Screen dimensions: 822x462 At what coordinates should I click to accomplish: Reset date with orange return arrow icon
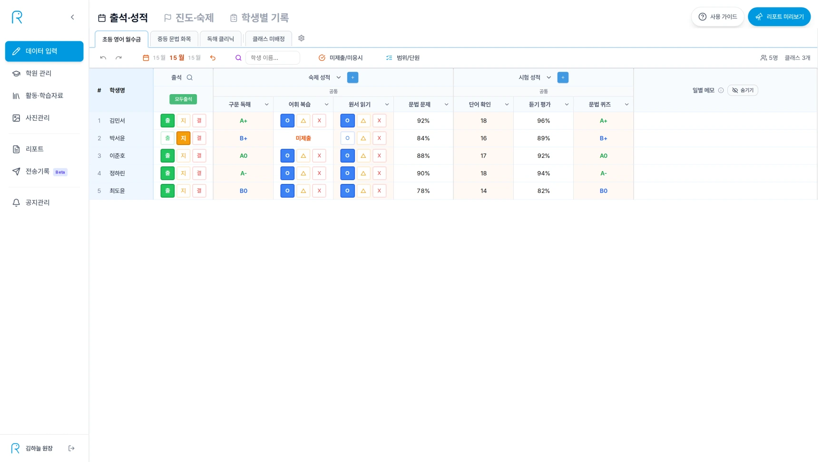coord(213,58)
